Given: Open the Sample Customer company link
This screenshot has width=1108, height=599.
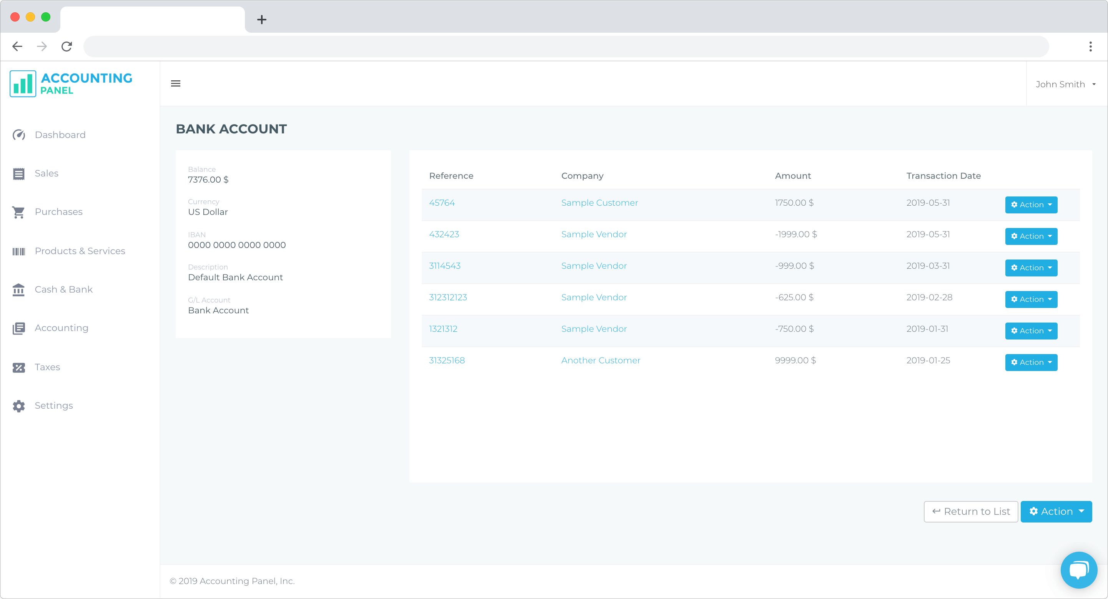Looking at the screenshot, I should [x=600, y=203].
